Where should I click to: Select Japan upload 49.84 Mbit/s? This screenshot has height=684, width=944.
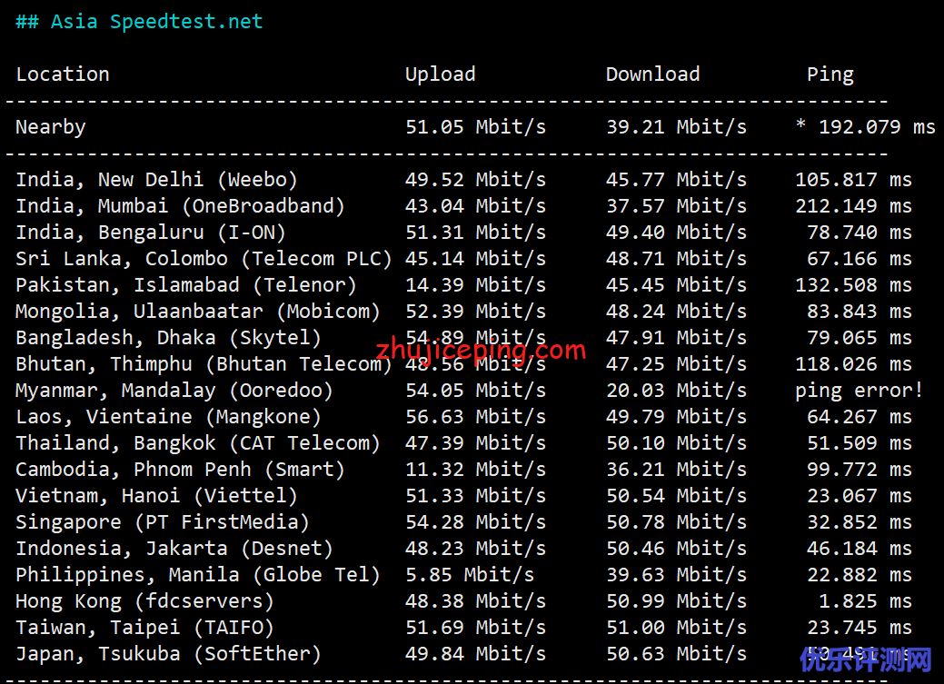(475, 654)
